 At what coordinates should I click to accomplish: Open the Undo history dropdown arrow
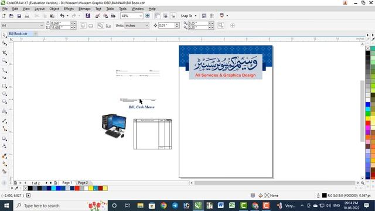(67, 16)
